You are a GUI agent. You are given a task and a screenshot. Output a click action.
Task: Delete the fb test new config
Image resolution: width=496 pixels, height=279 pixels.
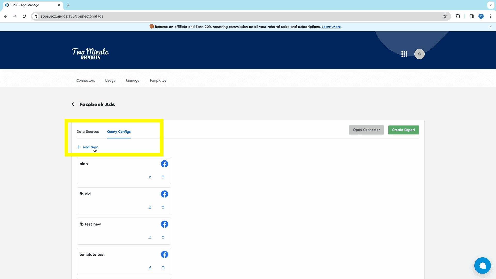coord(163,237)
